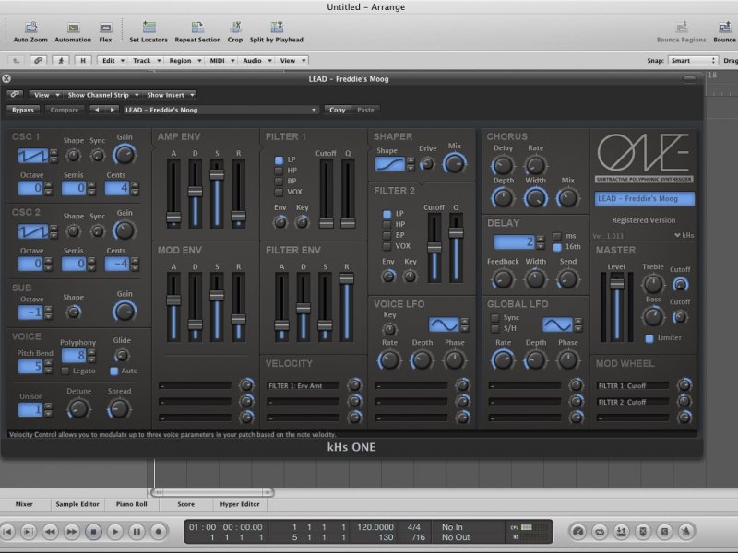738x553 pixels.
Task: Click the plugin window link chain icon
Action: pos(15,95)
